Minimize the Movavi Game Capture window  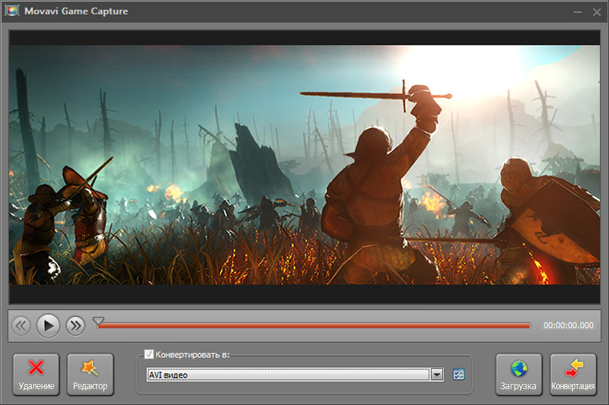point(576,12)
